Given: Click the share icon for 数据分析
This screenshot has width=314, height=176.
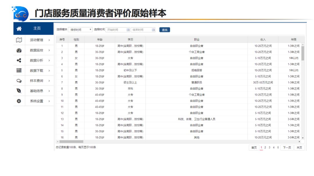Looking at the screenshot, I should click(x=19, y=60).
